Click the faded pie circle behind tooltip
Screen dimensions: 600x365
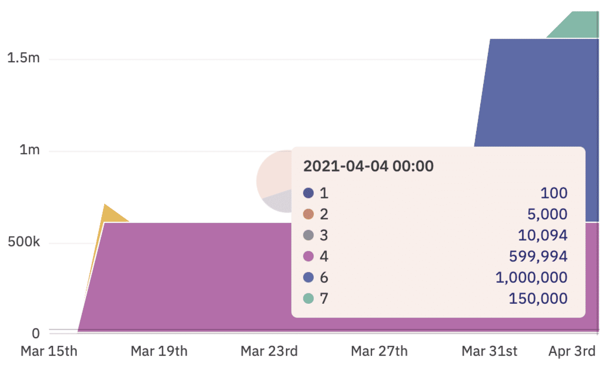[x=274, y=181]
